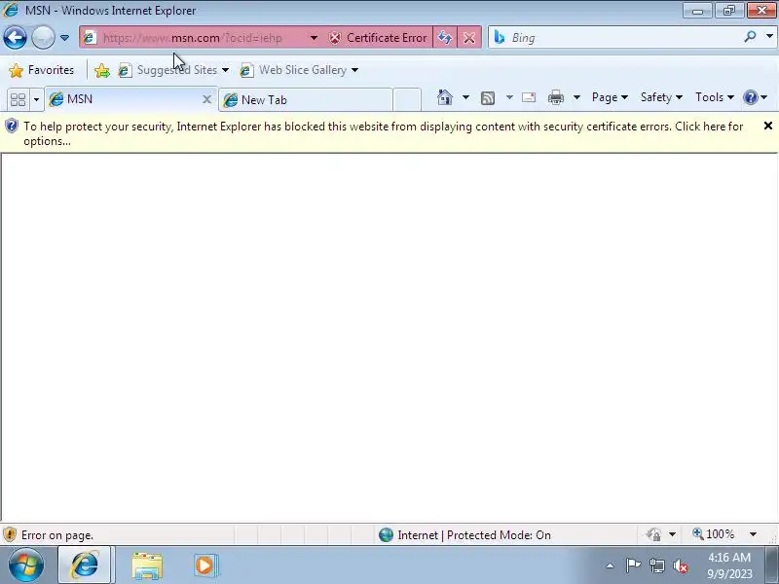Image resolution: width=779 pixels, height=584 pixels.
Task: Open the recent pages dropdown arrow
Action: tap(64, 38)
